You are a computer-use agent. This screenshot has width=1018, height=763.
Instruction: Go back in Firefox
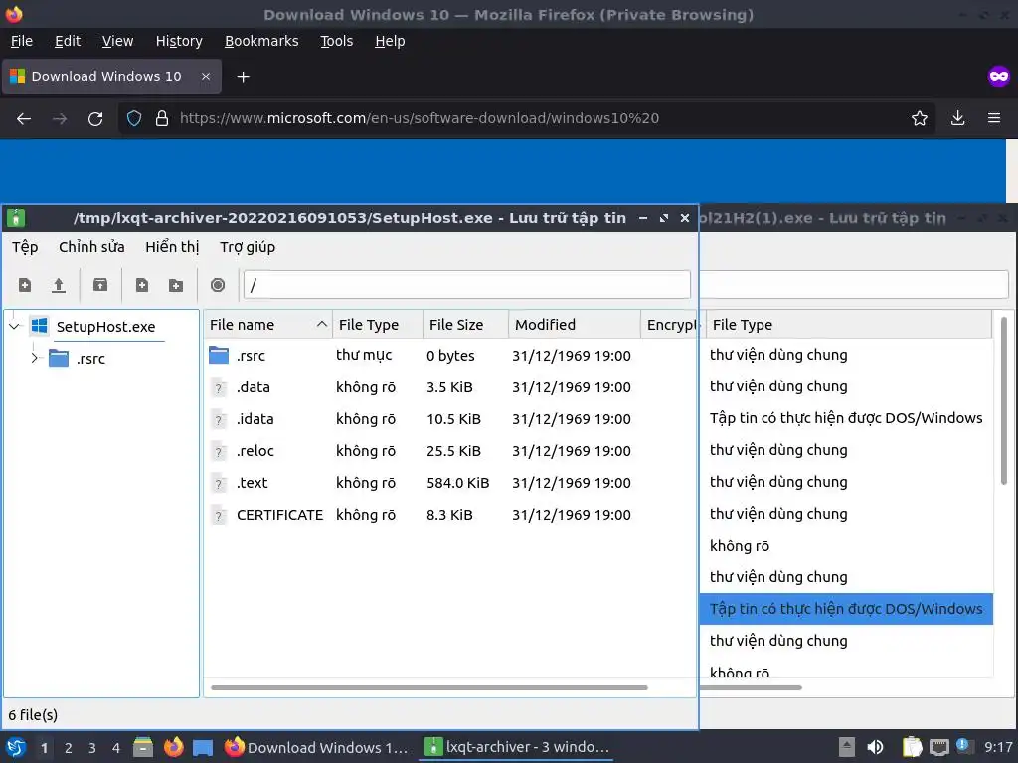tap(24, 119)
